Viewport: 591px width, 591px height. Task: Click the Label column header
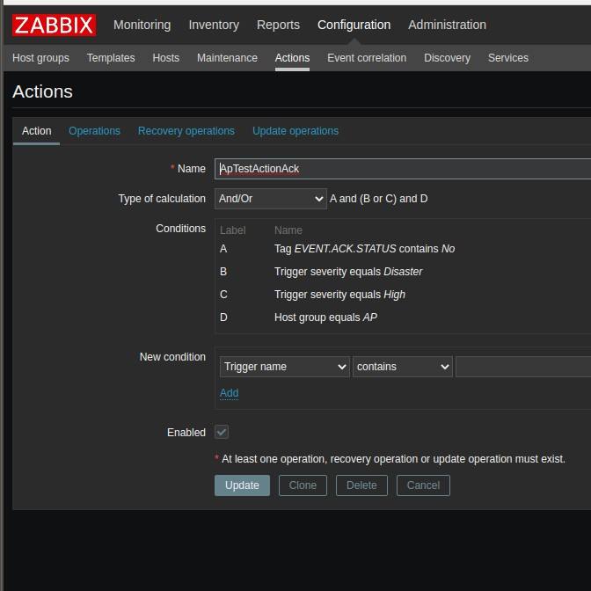pos(232,230)
